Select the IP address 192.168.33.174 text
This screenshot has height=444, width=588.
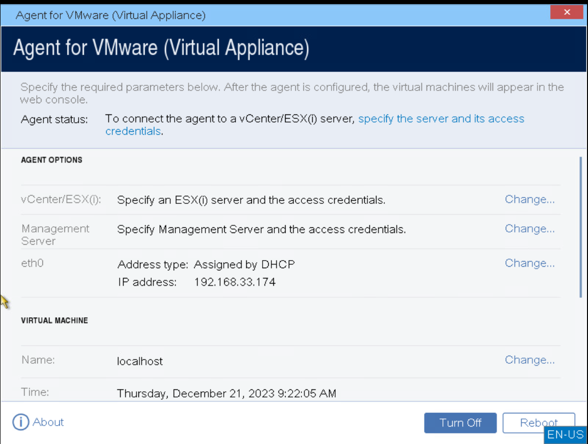pos(235,282)
